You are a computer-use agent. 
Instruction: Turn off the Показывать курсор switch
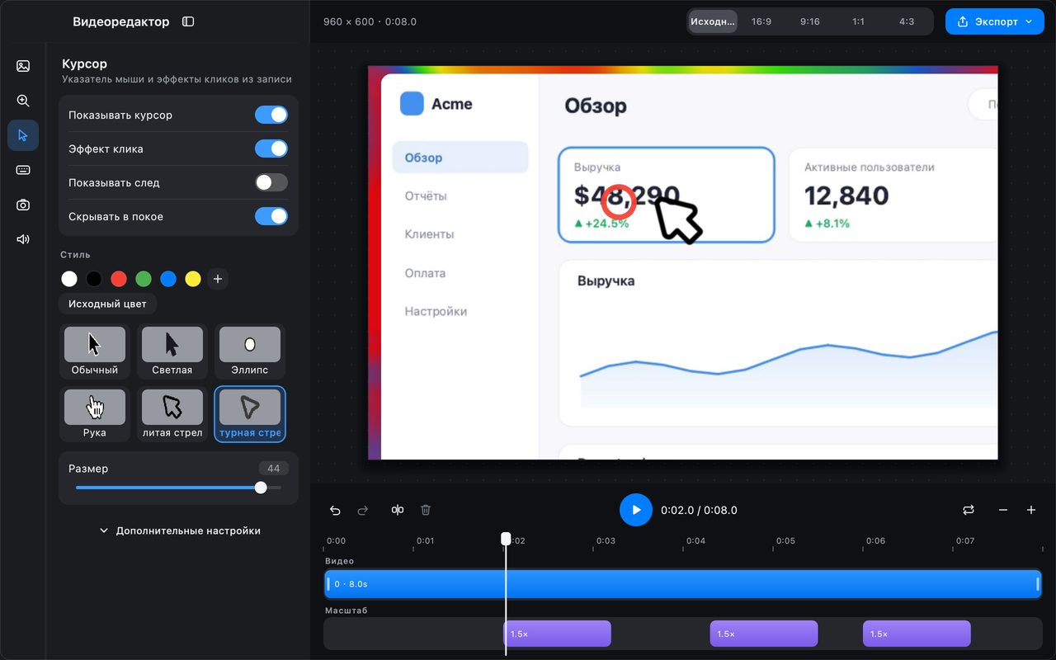[271, 115]
